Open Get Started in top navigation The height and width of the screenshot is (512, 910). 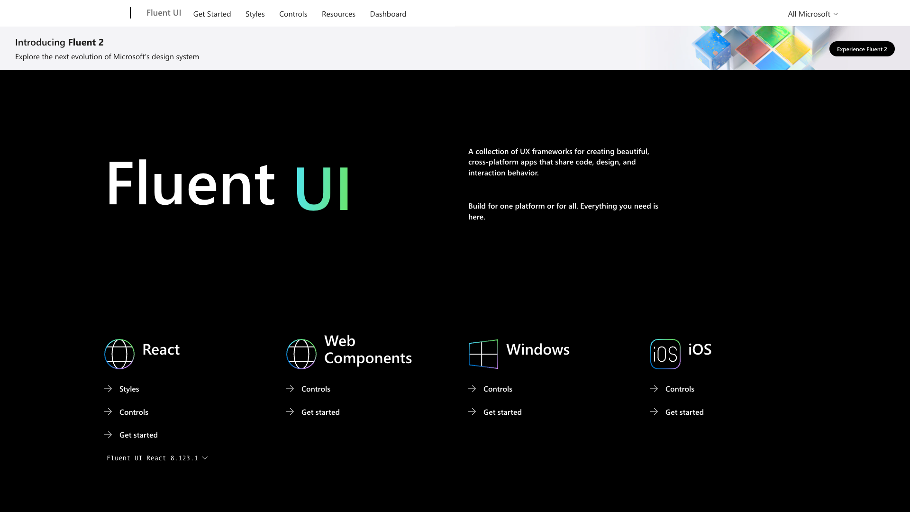[212, 14]
